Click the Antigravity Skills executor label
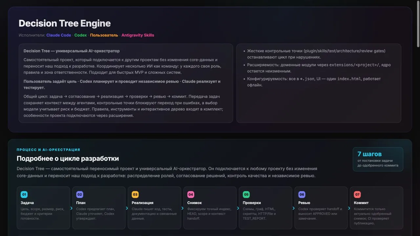This screenshot has height=236, width=420. pyautogui.click(x=138, y=35)
